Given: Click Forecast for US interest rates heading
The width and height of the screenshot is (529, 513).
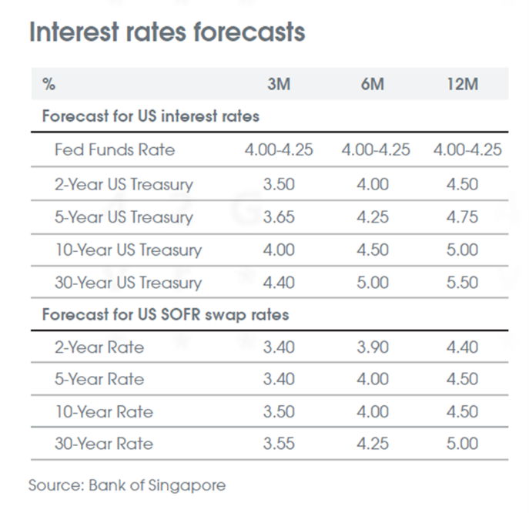Looking at the screenshot, I should (150, 117).
